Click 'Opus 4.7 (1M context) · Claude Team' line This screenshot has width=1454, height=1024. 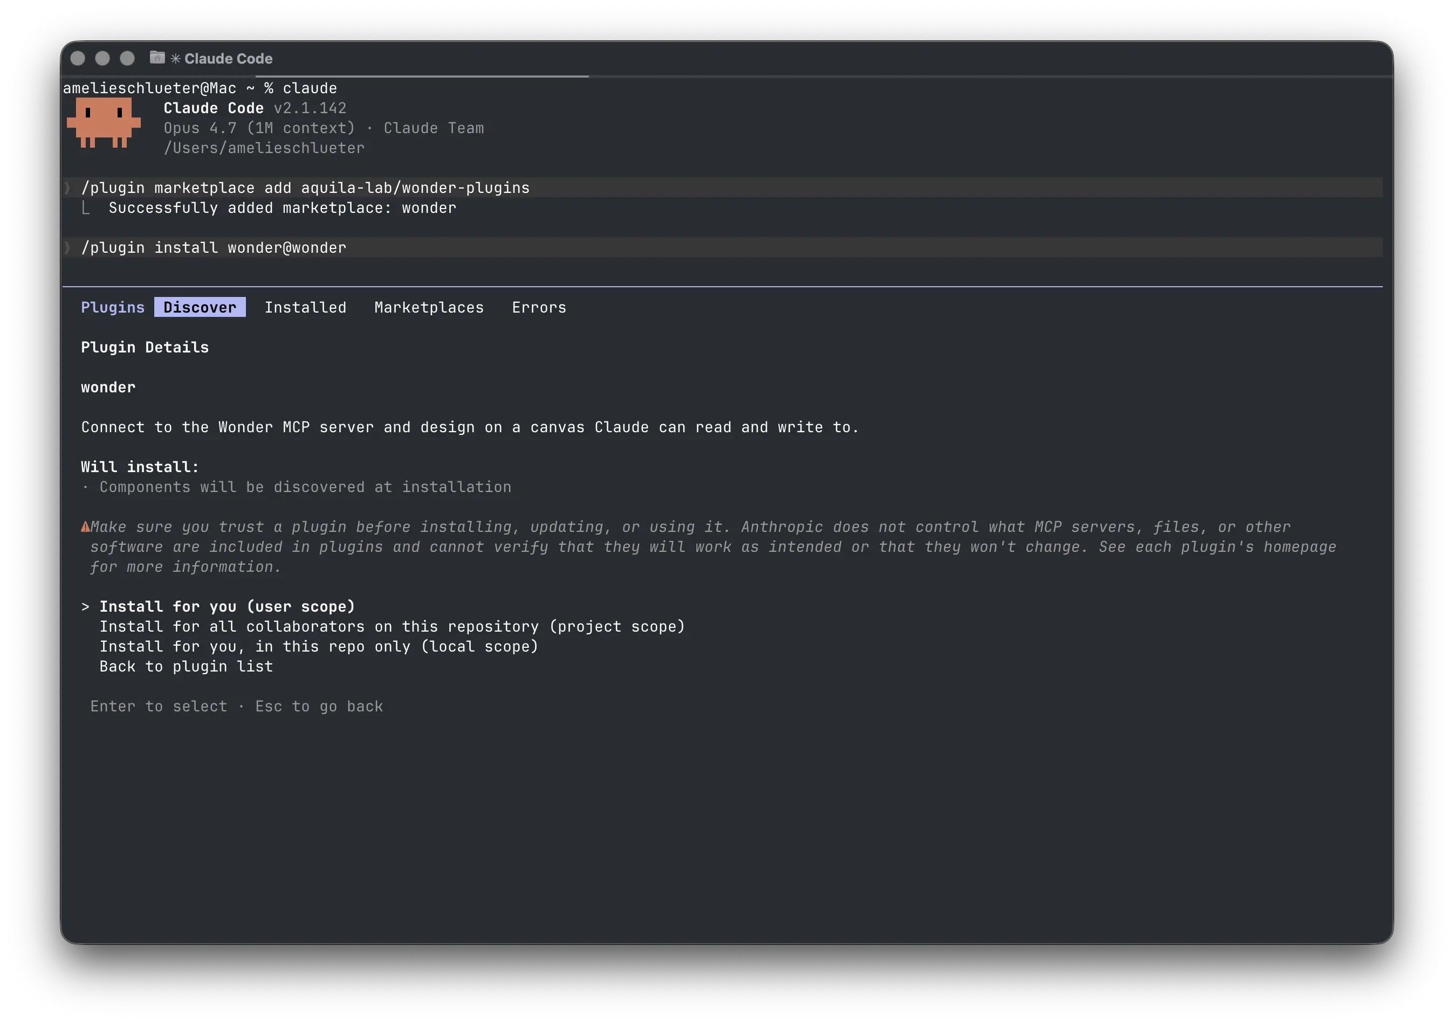click(324, 128)
